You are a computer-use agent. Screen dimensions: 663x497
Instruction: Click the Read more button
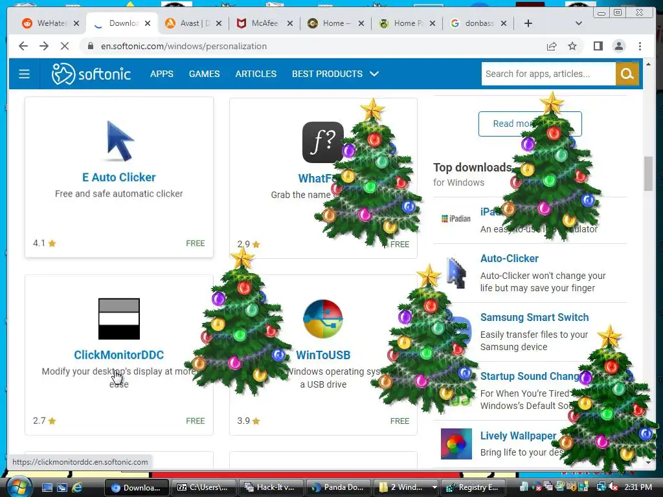click(x=530, y=124)
